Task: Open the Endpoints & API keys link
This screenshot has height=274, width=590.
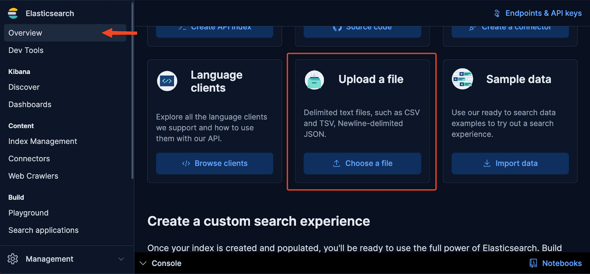Action: click(x=543, y=13)
